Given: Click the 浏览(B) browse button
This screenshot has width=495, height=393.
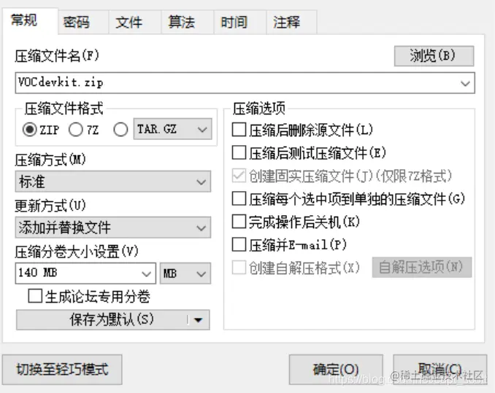Looking at the screenshot, I should (434, 56).
